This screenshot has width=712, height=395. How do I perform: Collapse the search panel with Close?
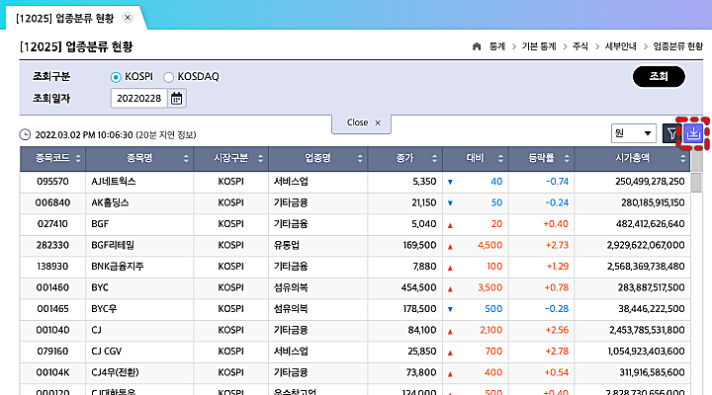pos(362,122)
